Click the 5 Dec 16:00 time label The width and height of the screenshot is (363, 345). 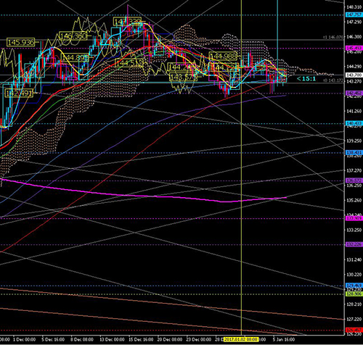point(53,339)
